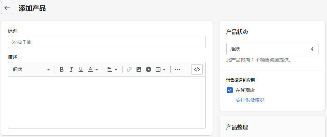
Task: Click the 安排供货情况 link
Action: (x=250, y=100)
